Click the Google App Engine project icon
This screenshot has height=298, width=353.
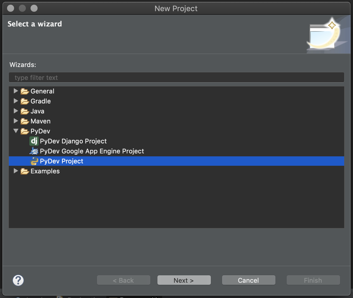34,151
